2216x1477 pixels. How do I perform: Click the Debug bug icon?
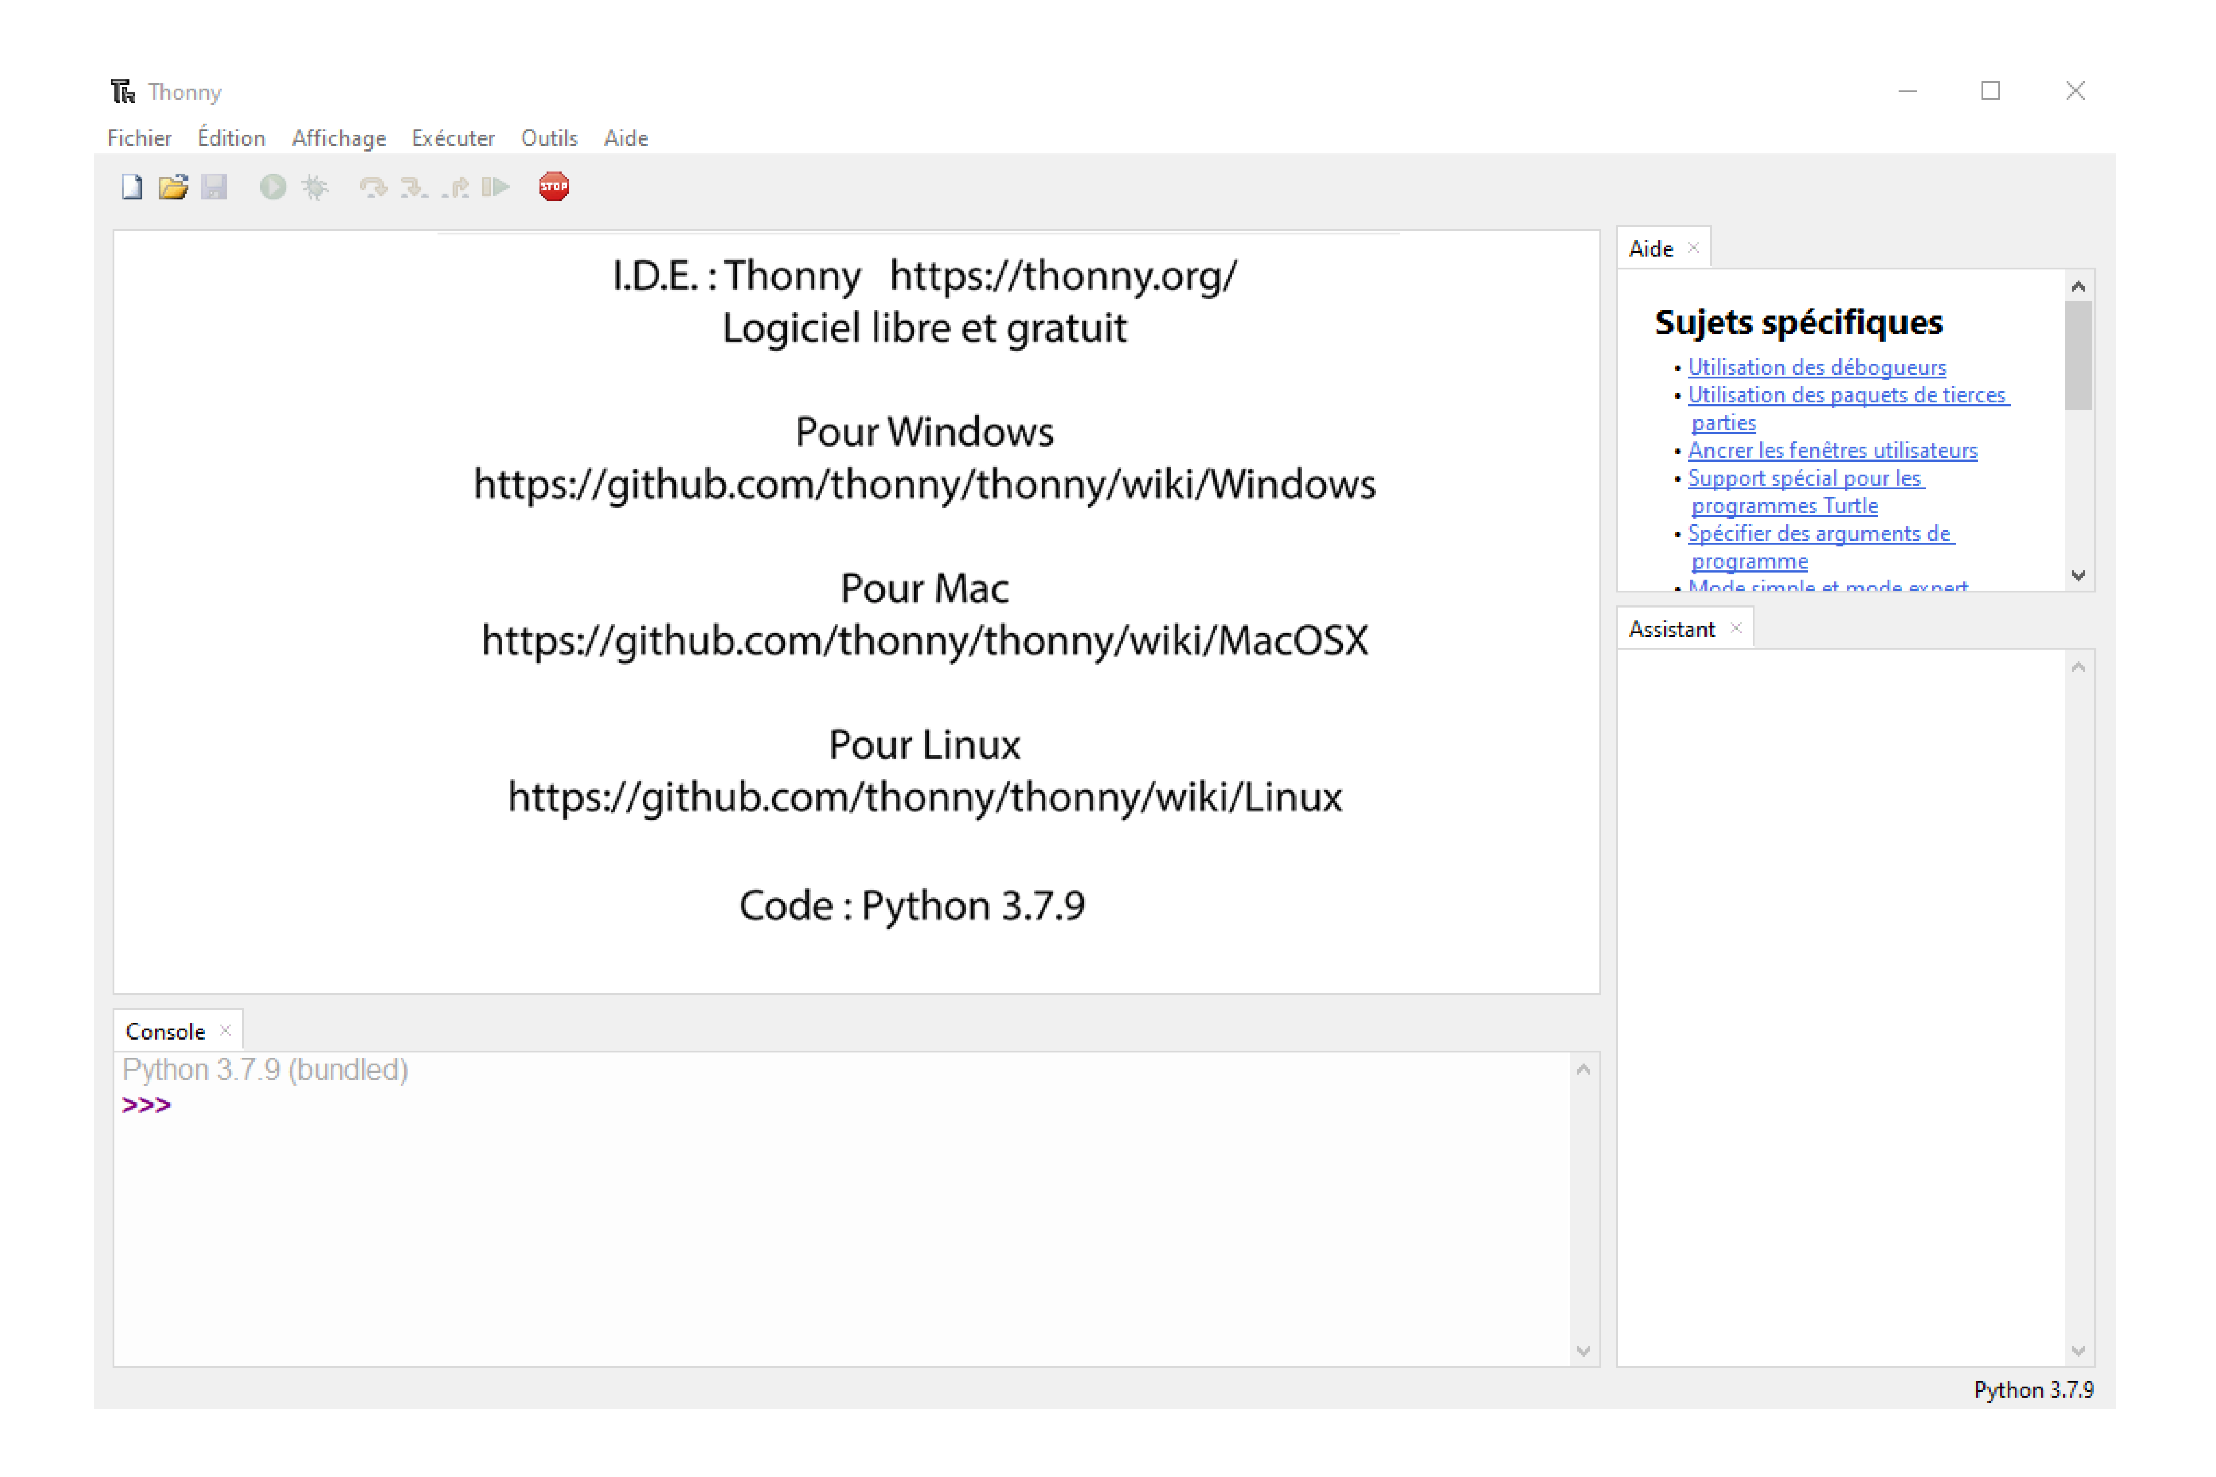[x=315, y=187]
